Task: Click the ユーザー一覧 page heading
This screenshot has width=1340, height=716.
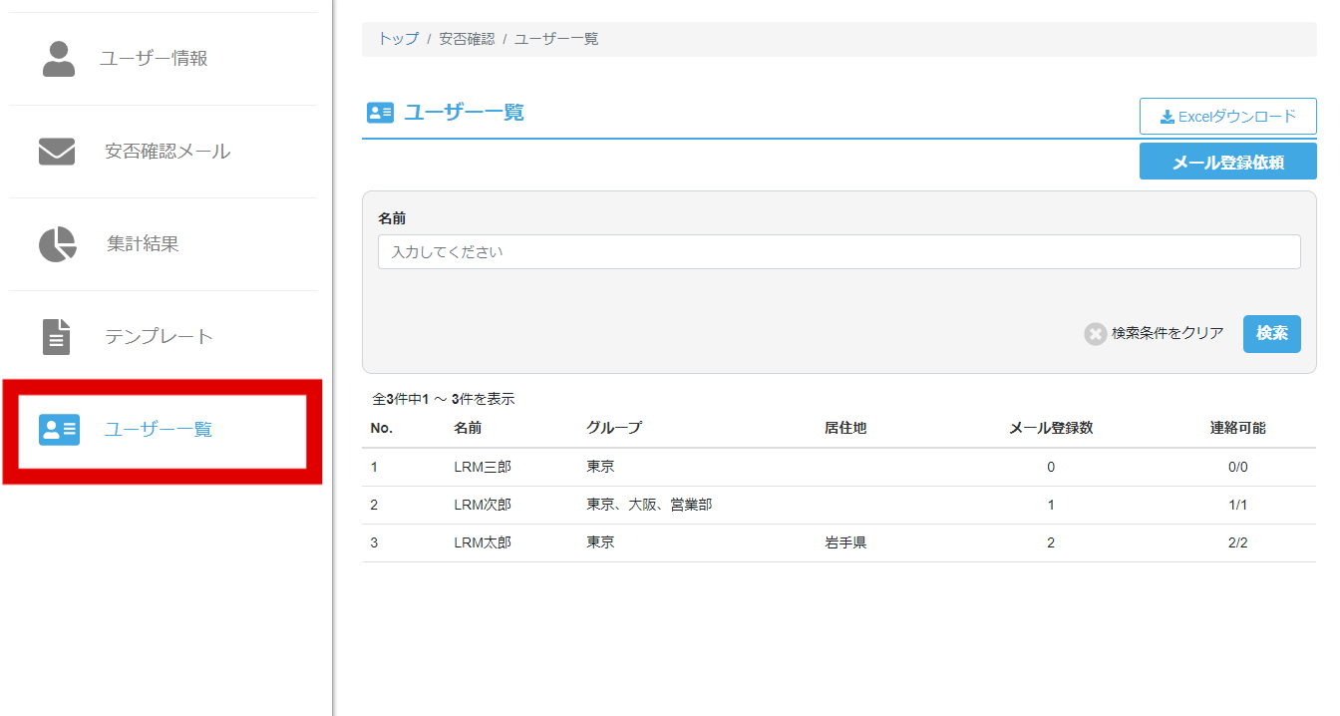Action: [464, 112]
